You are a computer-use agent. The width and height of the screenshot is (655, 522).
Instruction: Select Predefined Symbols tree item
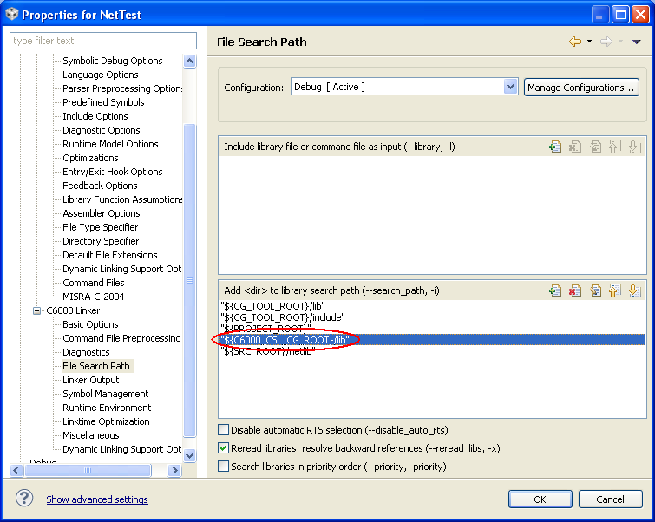tap(103, 102)
